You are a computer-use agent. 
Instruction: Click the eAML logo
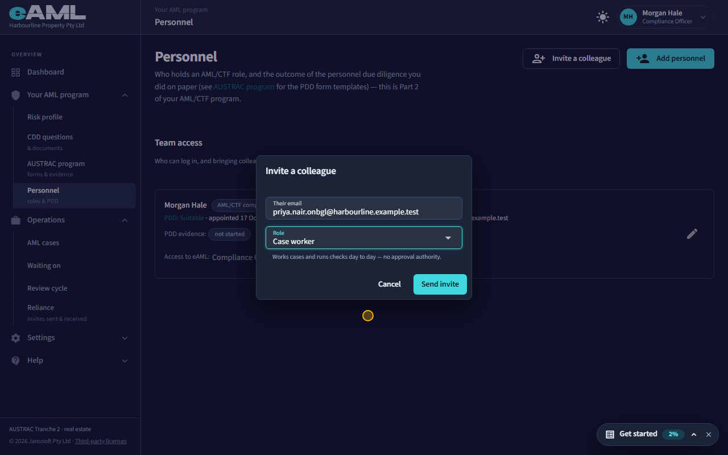(47, 12)
